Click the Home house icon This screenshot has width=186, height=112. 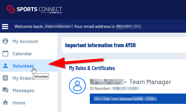(5, 103)
